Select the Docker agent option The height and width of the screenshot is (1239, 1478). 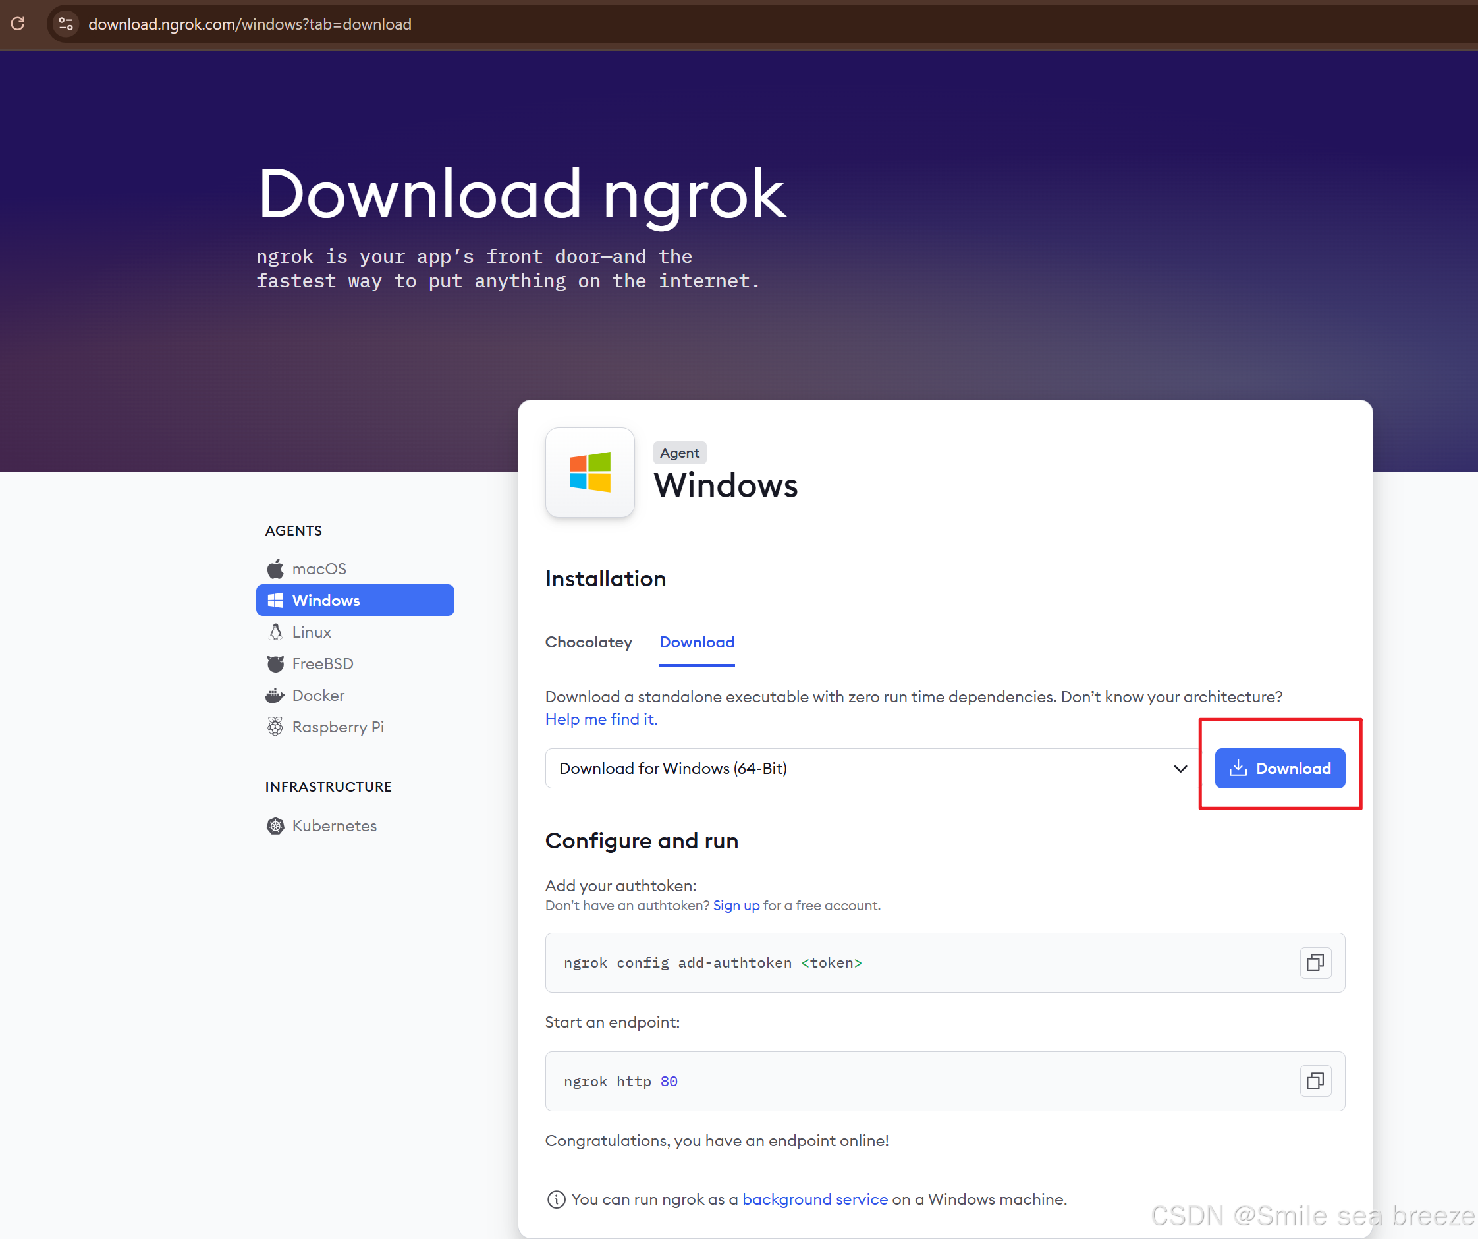(318, 695)
